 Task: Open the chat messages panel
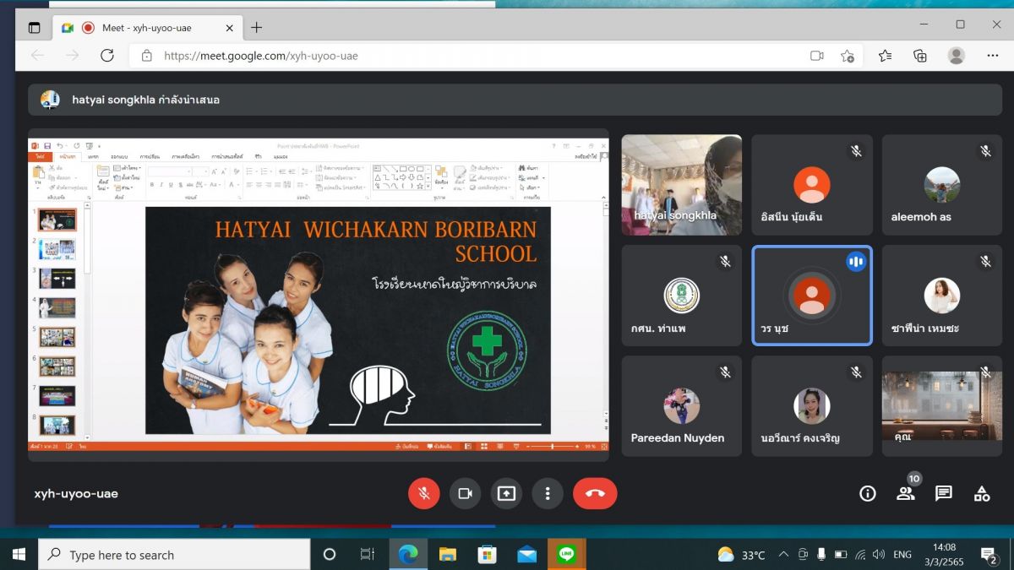pos(944,494)
